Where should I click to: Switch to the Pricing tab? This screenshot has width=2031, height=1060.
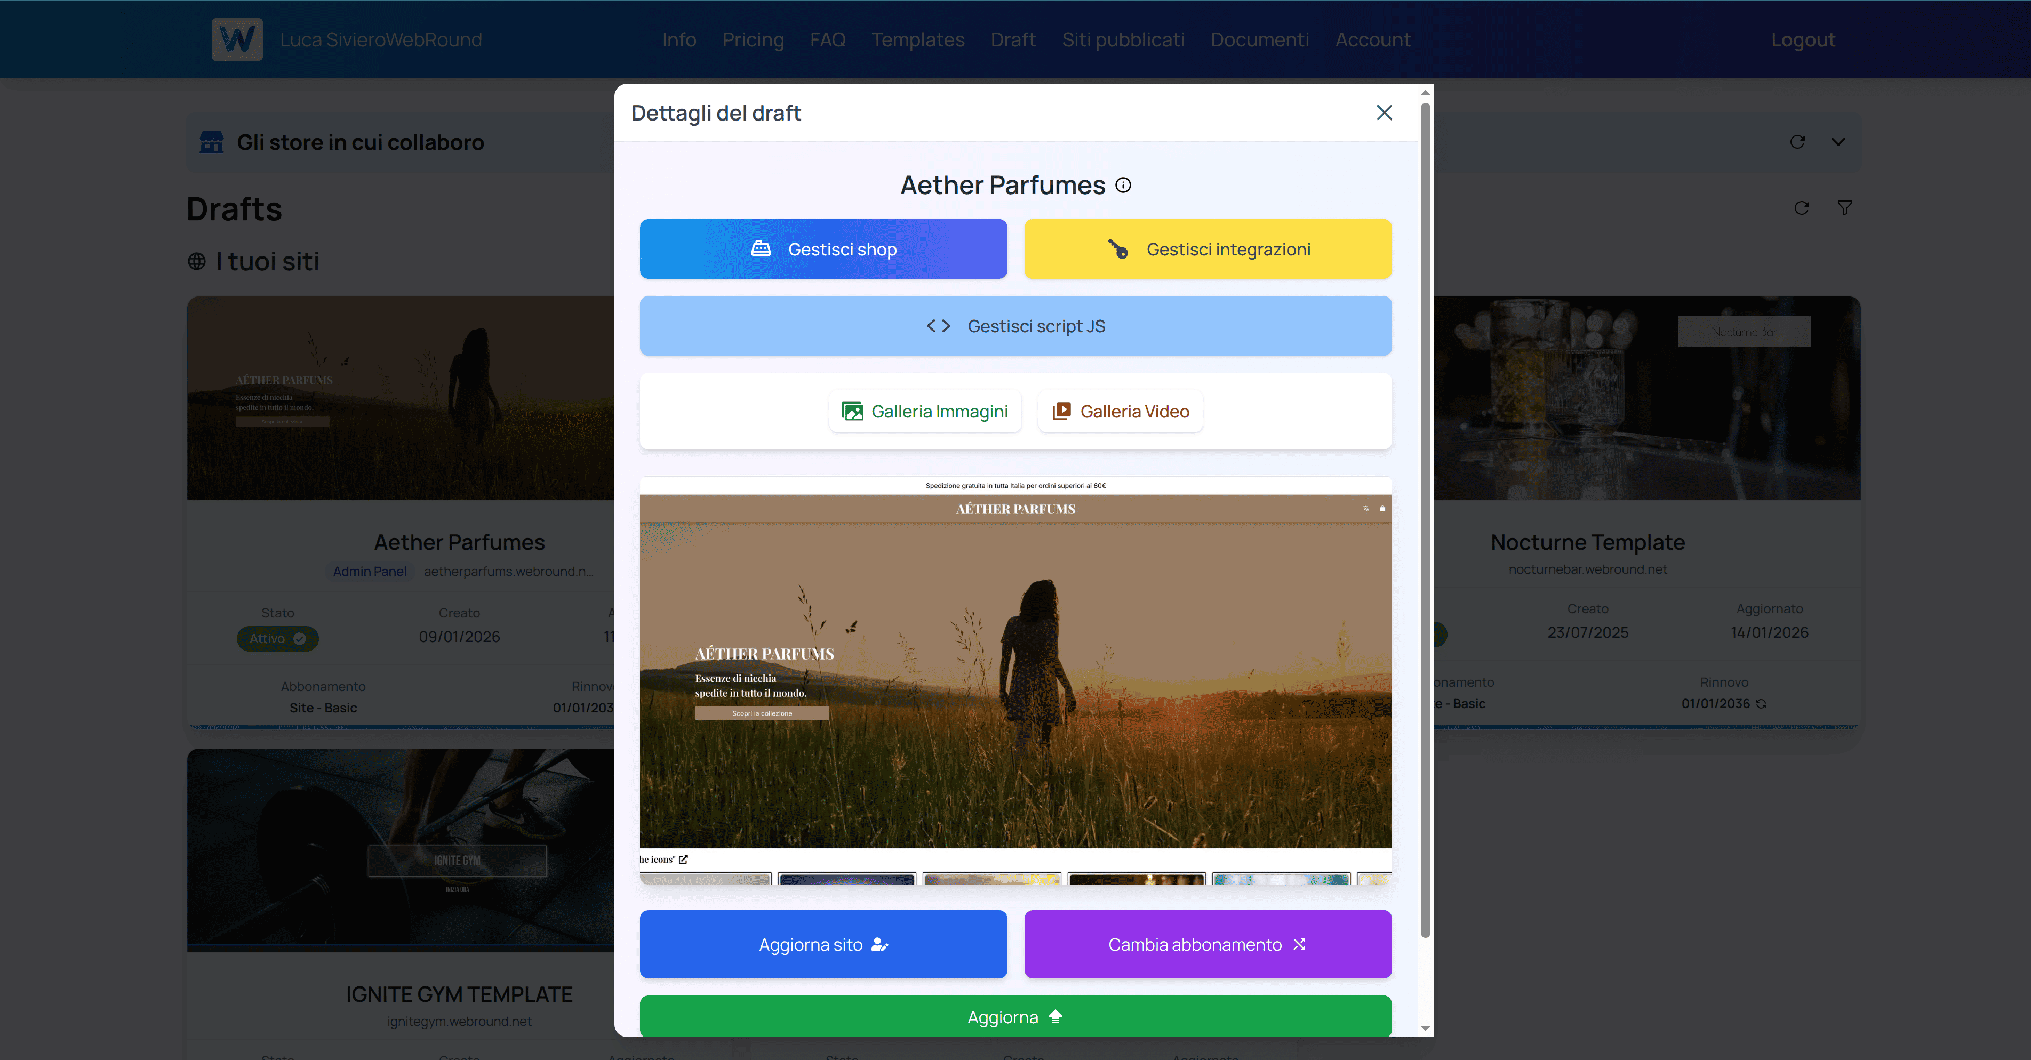tap(753, 39)
